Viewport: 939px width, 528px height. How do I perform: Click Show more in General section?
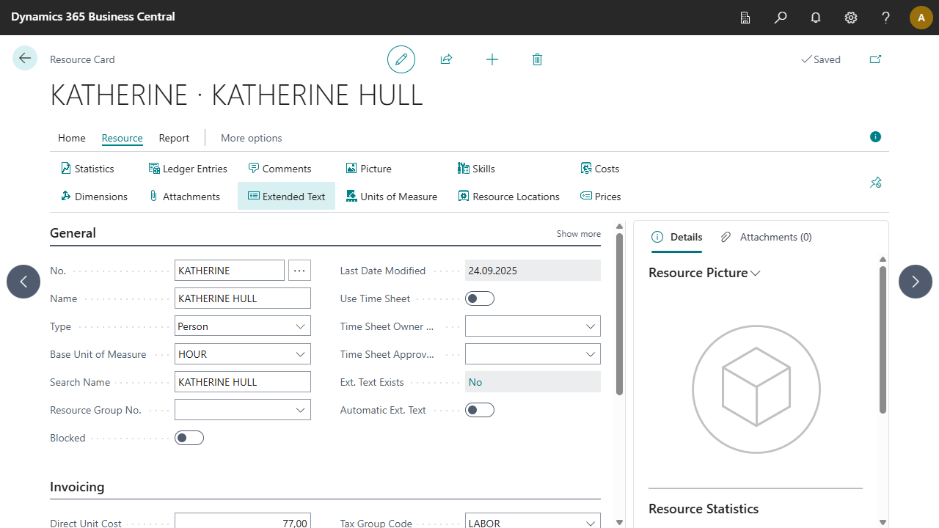tap(578, 234)
